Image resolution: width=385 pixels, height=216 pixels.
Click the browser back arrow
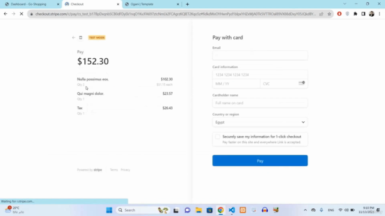coord(5,14)
